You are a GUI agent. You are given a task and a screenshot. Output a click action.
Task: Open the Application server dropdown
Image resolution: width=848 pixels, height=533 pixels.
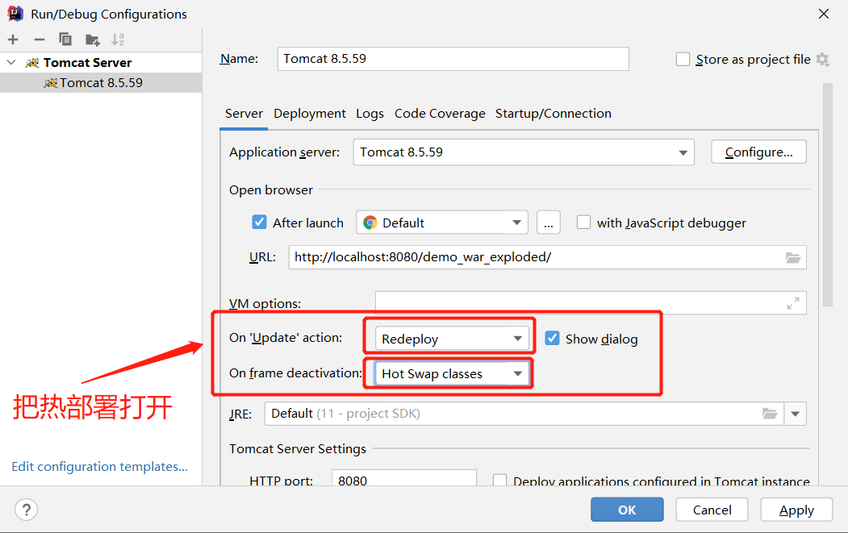[524, 152]
